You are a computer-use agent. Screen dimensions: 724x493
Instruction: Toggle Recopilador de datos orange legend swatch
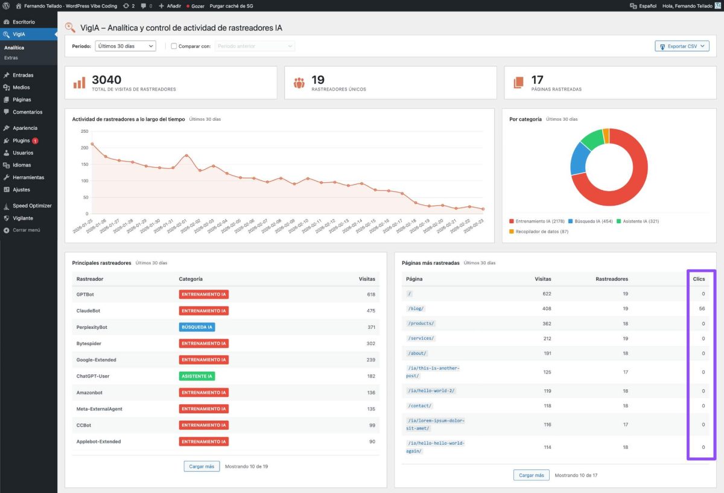(x=512, y=232)
